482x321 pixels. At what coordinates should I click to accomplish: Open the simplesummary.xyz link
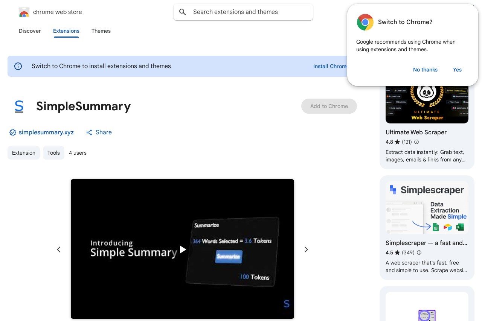(46, 132)
